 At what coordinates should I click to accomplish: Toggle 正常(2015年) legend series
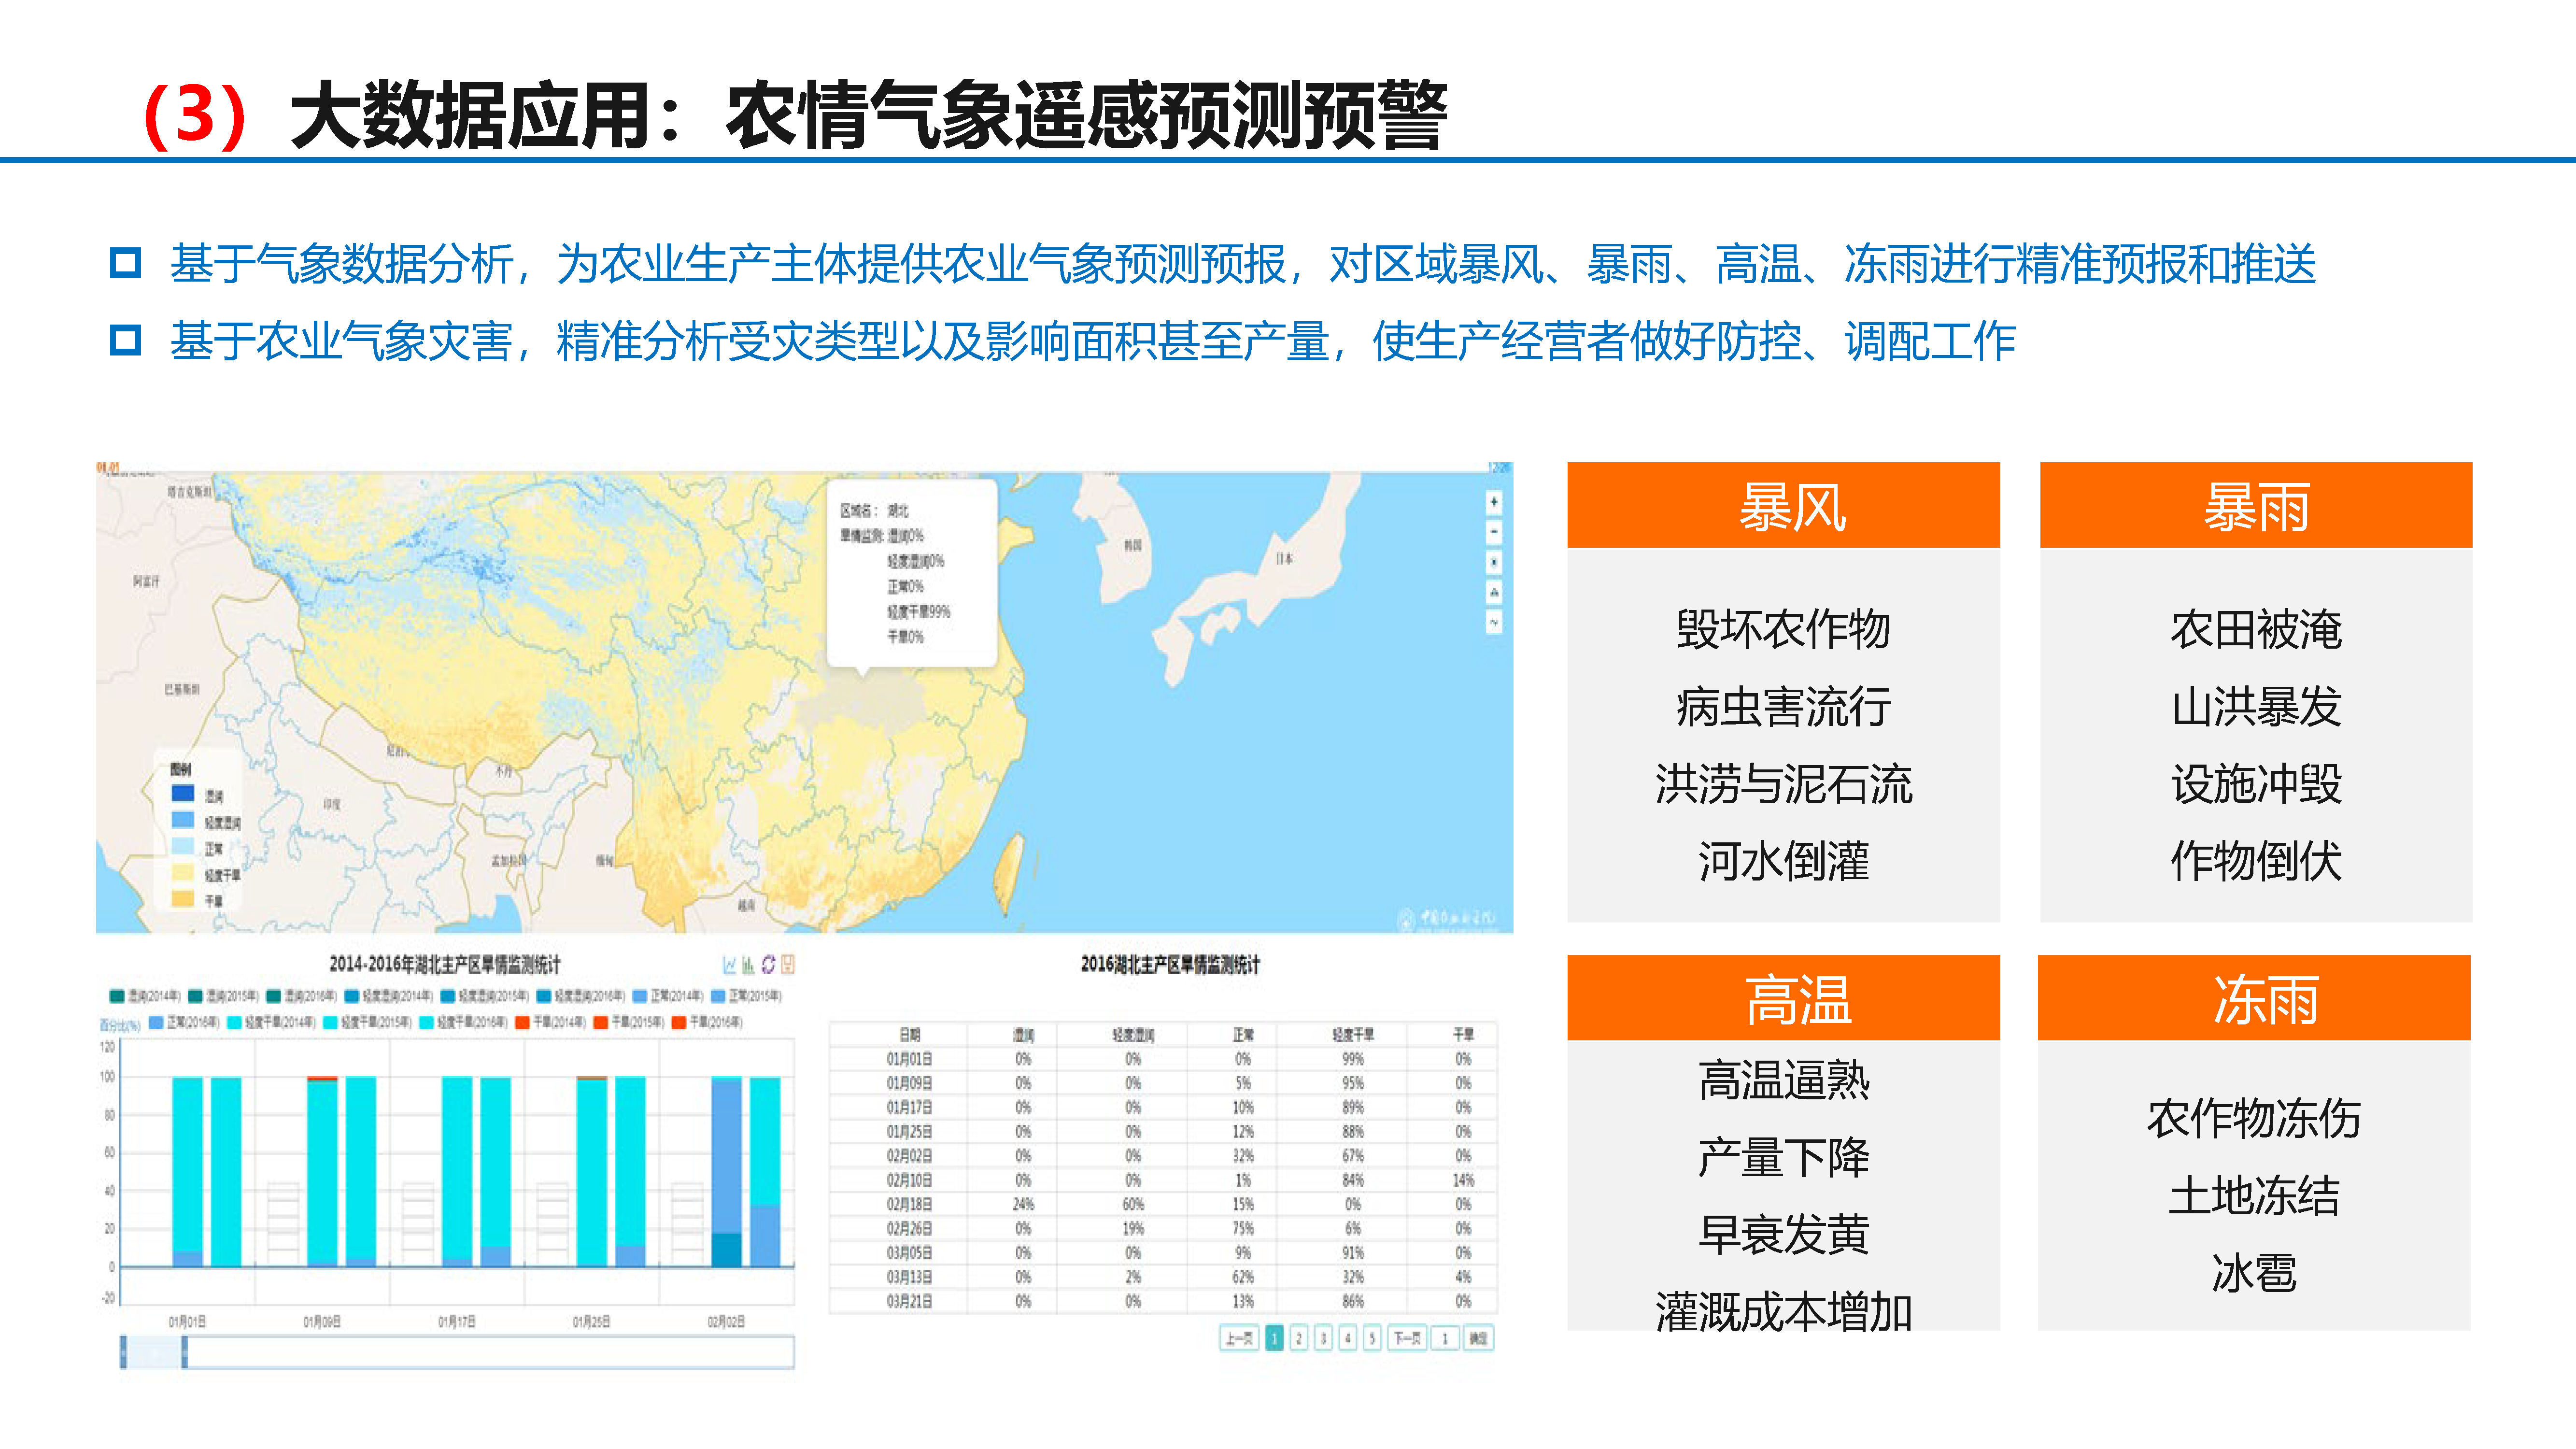(x=746, y=996)
